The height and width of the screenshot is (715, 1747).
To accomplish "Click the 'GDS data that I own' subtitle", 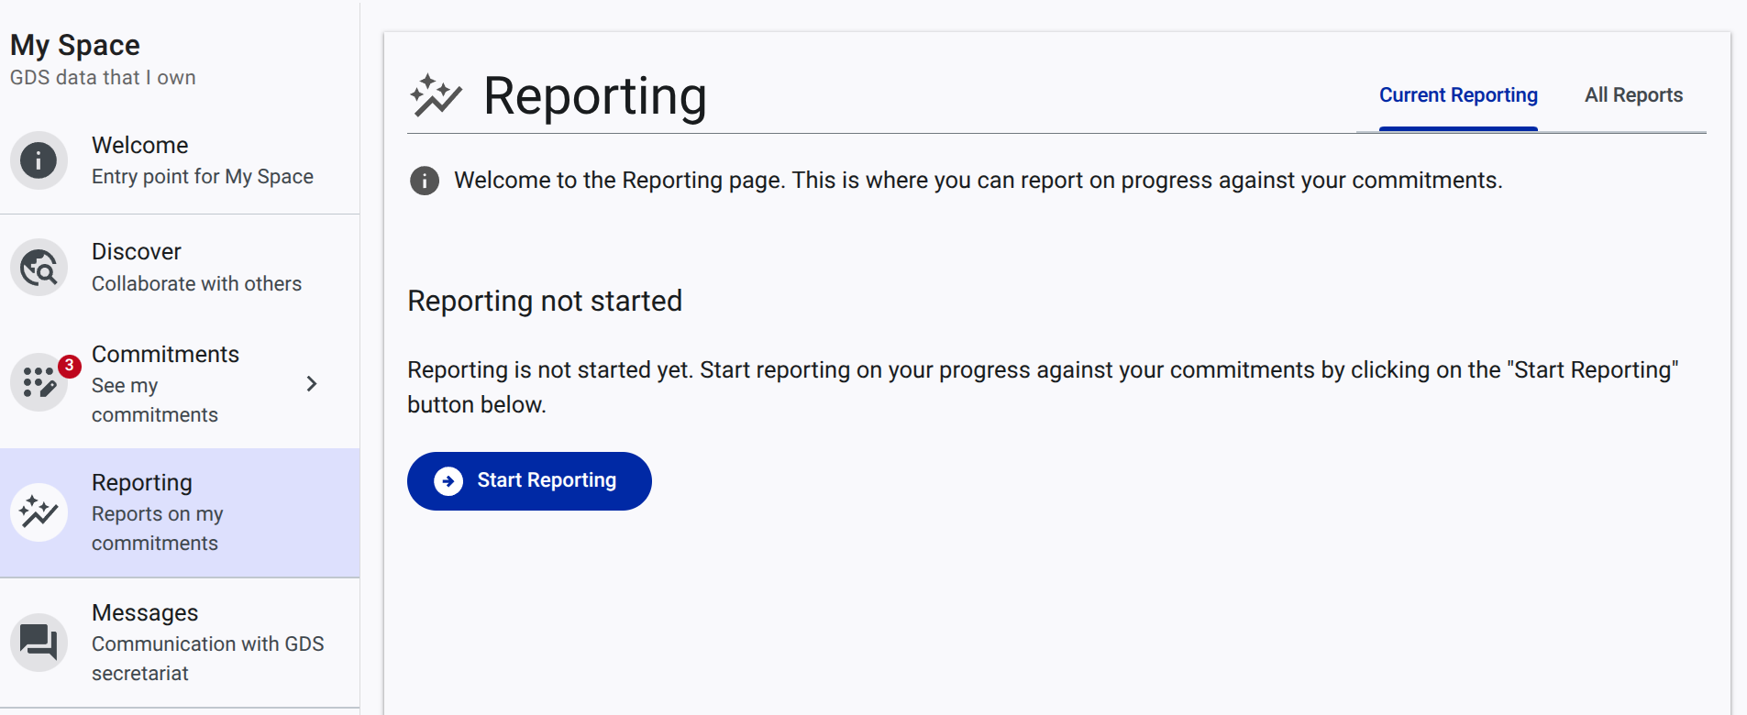I will pos(103,78).
